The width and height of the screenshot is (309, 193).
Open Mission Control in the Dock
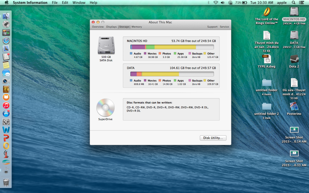point(6,33)
